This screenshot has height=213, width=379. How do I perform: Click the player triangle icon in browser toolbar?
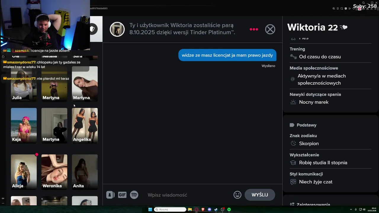pos(350,9)
